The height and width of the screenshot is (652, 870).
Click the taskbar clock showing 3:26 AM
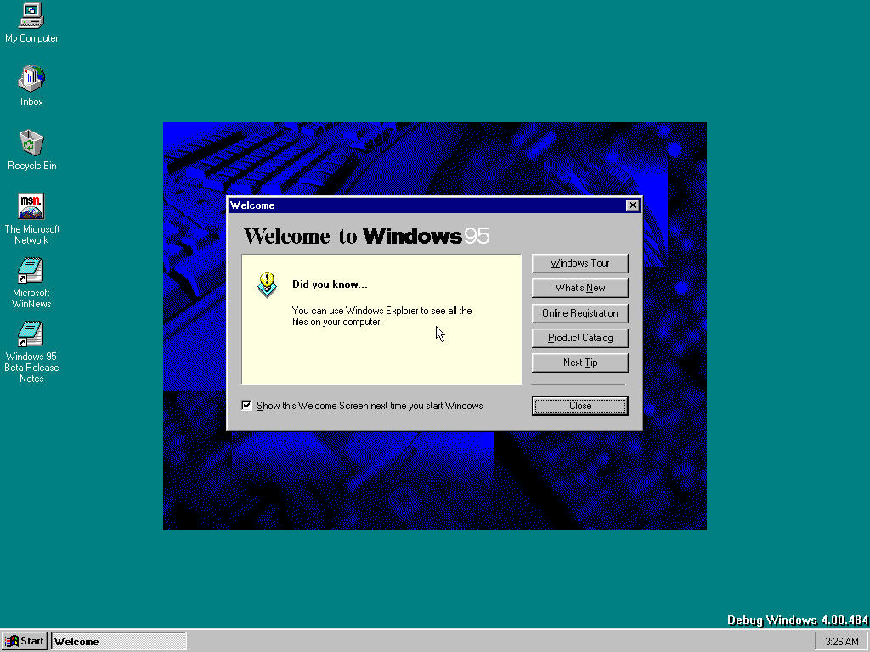(841, 642)
